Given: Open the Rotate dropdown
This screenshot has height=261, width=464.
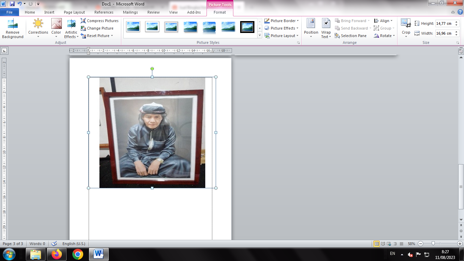Looking at the screenshot, I should point(385,36).
